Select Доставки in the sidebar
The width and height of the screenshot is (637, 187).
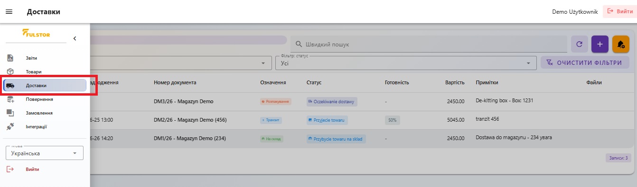pos(45,85)
